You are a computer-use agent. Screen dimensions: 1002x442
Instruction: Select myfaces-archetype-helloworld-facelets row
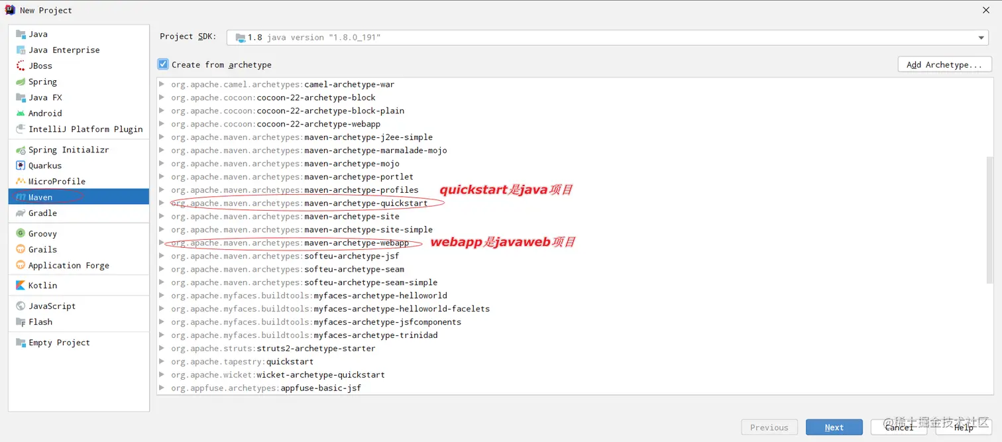pyautogui.click(x=571, y=309)
